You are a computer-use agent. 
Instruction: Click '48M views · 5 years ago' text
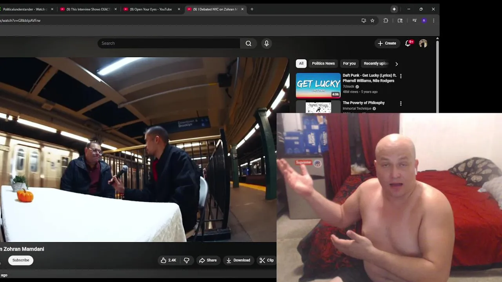[x=360, y=92]
